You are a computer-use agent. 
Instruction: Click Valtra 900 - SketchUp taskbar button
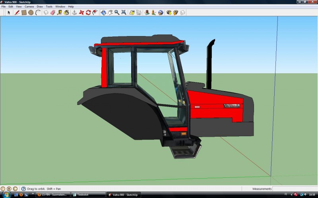[123, 195]
